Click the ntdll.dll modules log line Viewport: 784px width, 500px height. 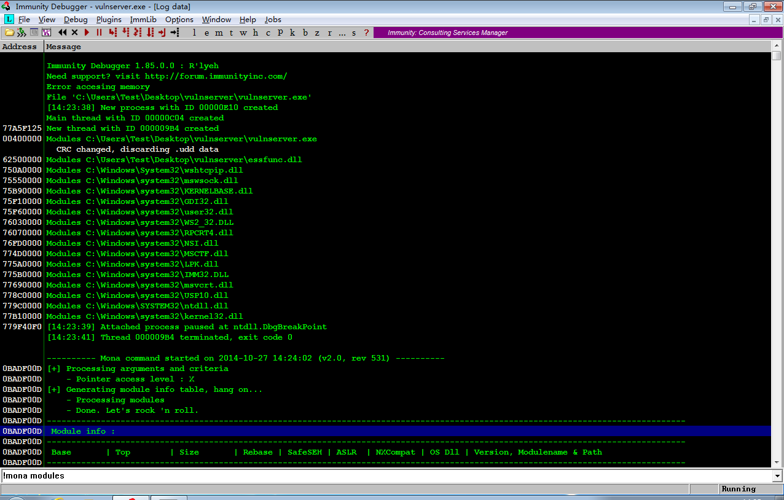coord(138,306)
